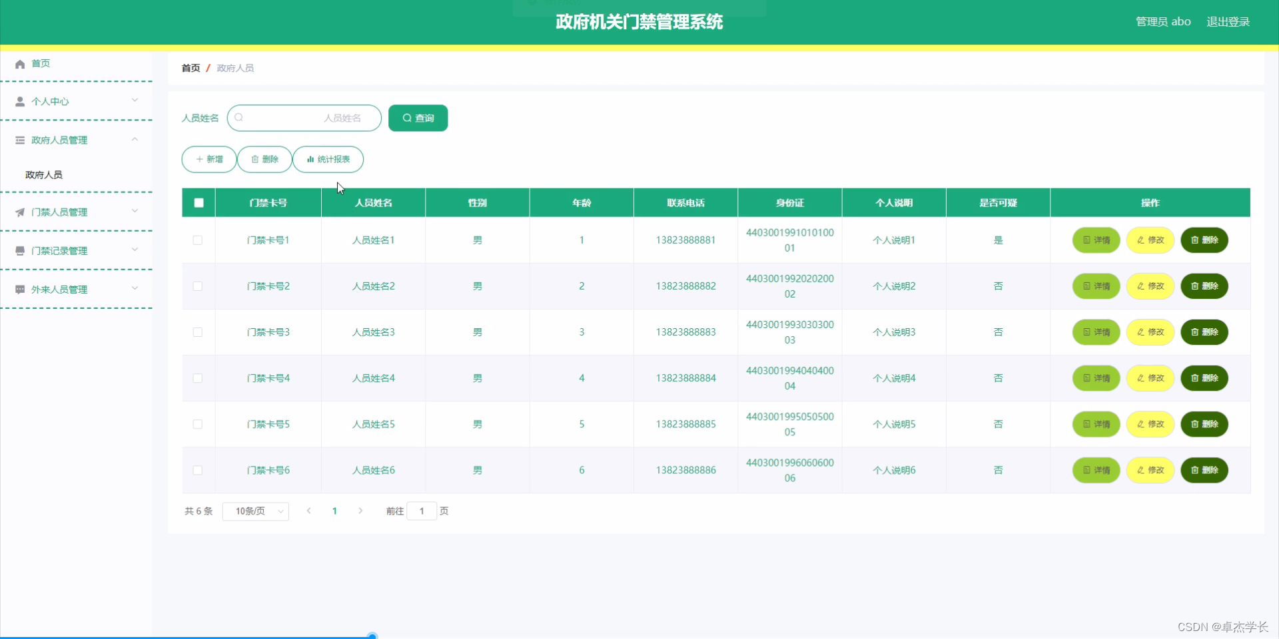Screen dimensions: 1279x639
Task: Open the 10条/页 page size dropdown
Action: click(255, 511)
